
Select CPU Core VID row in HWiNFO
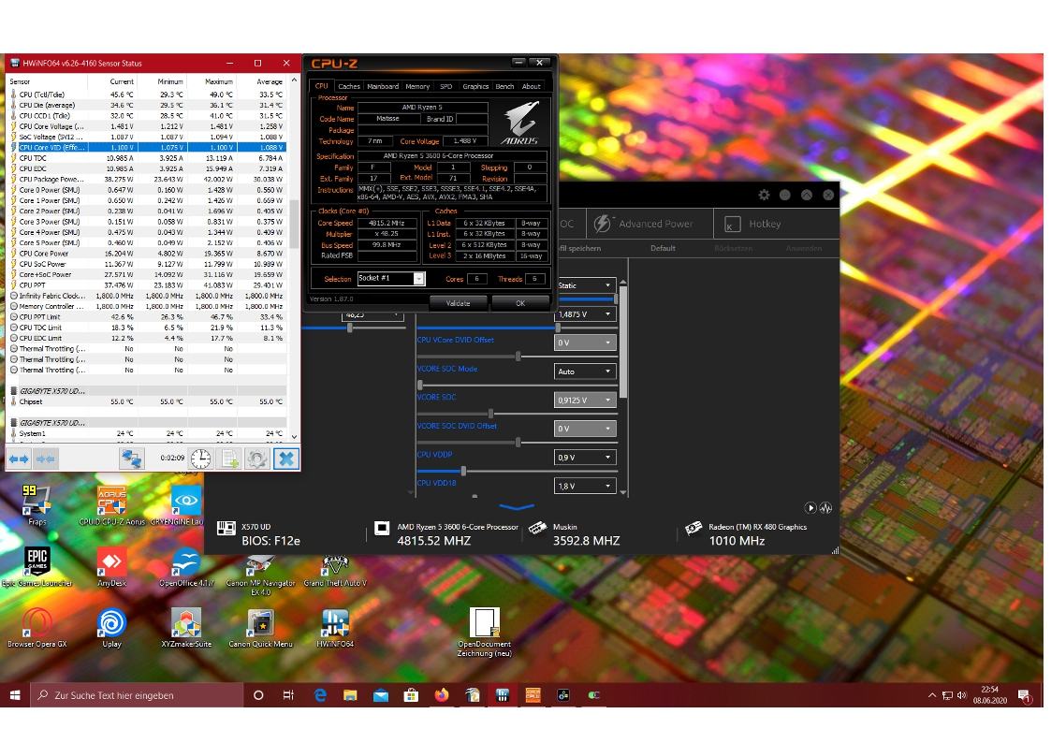point(148,148)
